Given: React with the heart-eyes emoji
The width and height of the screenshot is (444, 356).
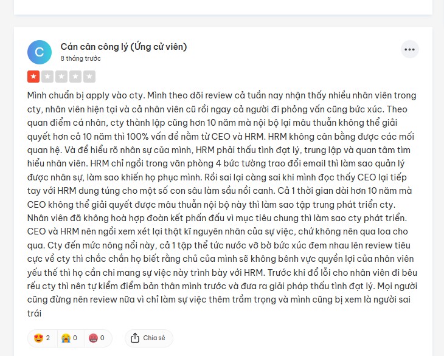Looking at the screenshot, I should 38,338.
